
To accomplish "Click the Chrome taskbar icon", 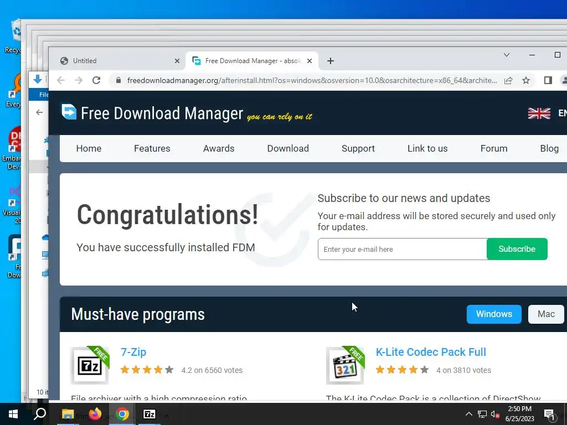I will click(x=122, y=414).
